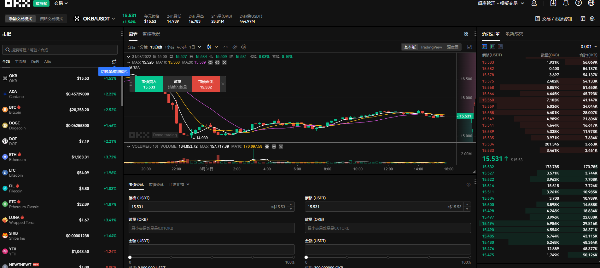Image resolution: width=600 pixels, height=268 pixels.
Task: Select ETH Ethereum in market list
Action: coord(60,157)
